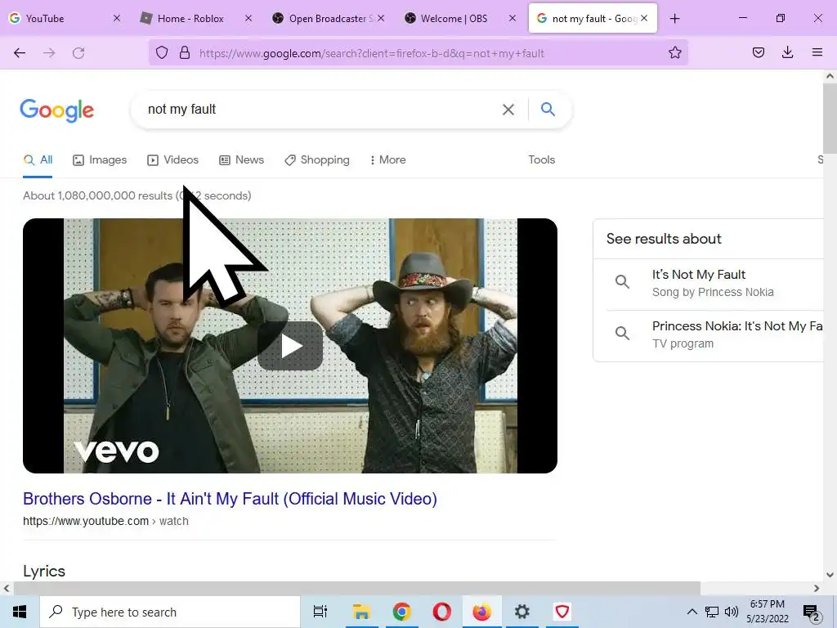The image size is (837, 628).
Task: Click the Lyrics heading
Action: pos(44,571)
